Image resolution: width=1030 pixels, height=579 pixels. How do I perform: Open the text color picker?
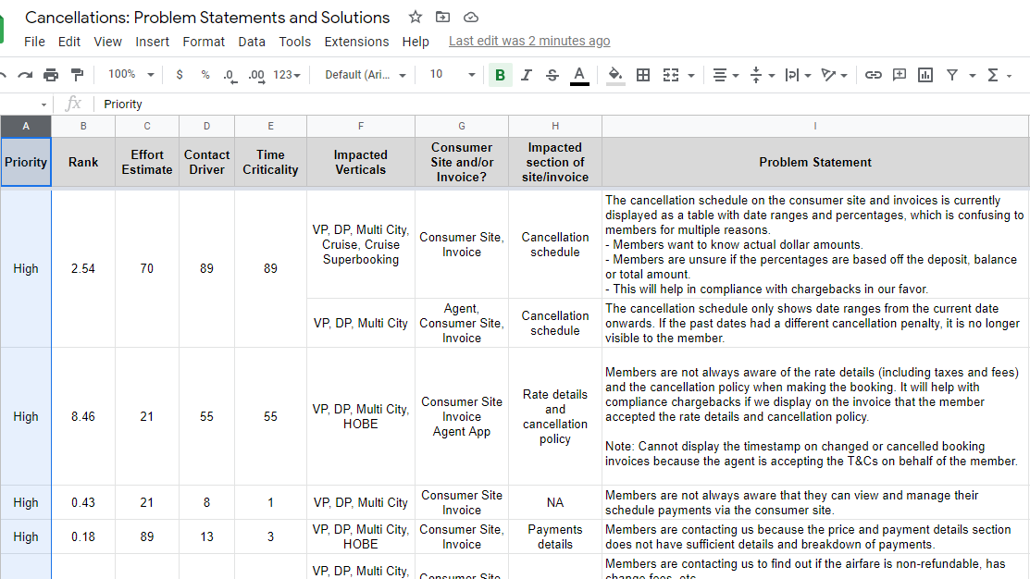[x=578, y=75]
